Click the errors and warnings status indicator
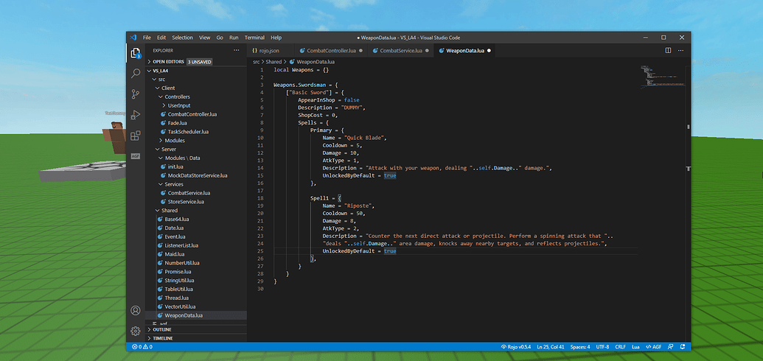Viewport: 763px width, 361px height. (142, 347)
